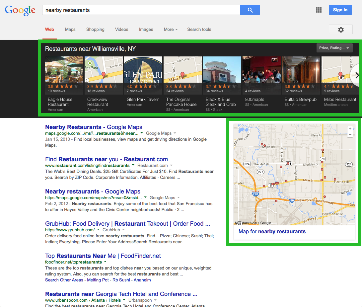This screenshot has width=362, height=307.
Task: Open the Map for nearby restaurants link
Action: (272, 232)
